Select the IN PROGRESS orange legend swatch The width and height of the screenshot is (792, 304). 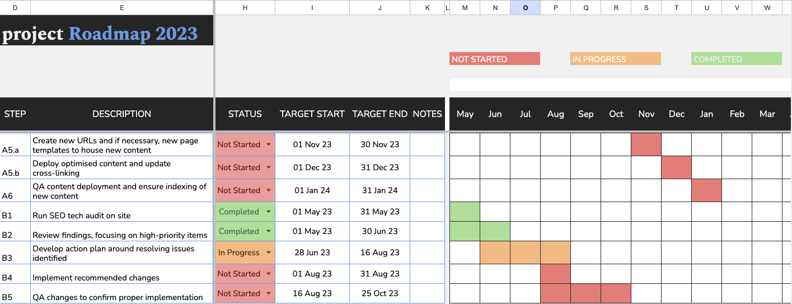click(x=616, y=59)
